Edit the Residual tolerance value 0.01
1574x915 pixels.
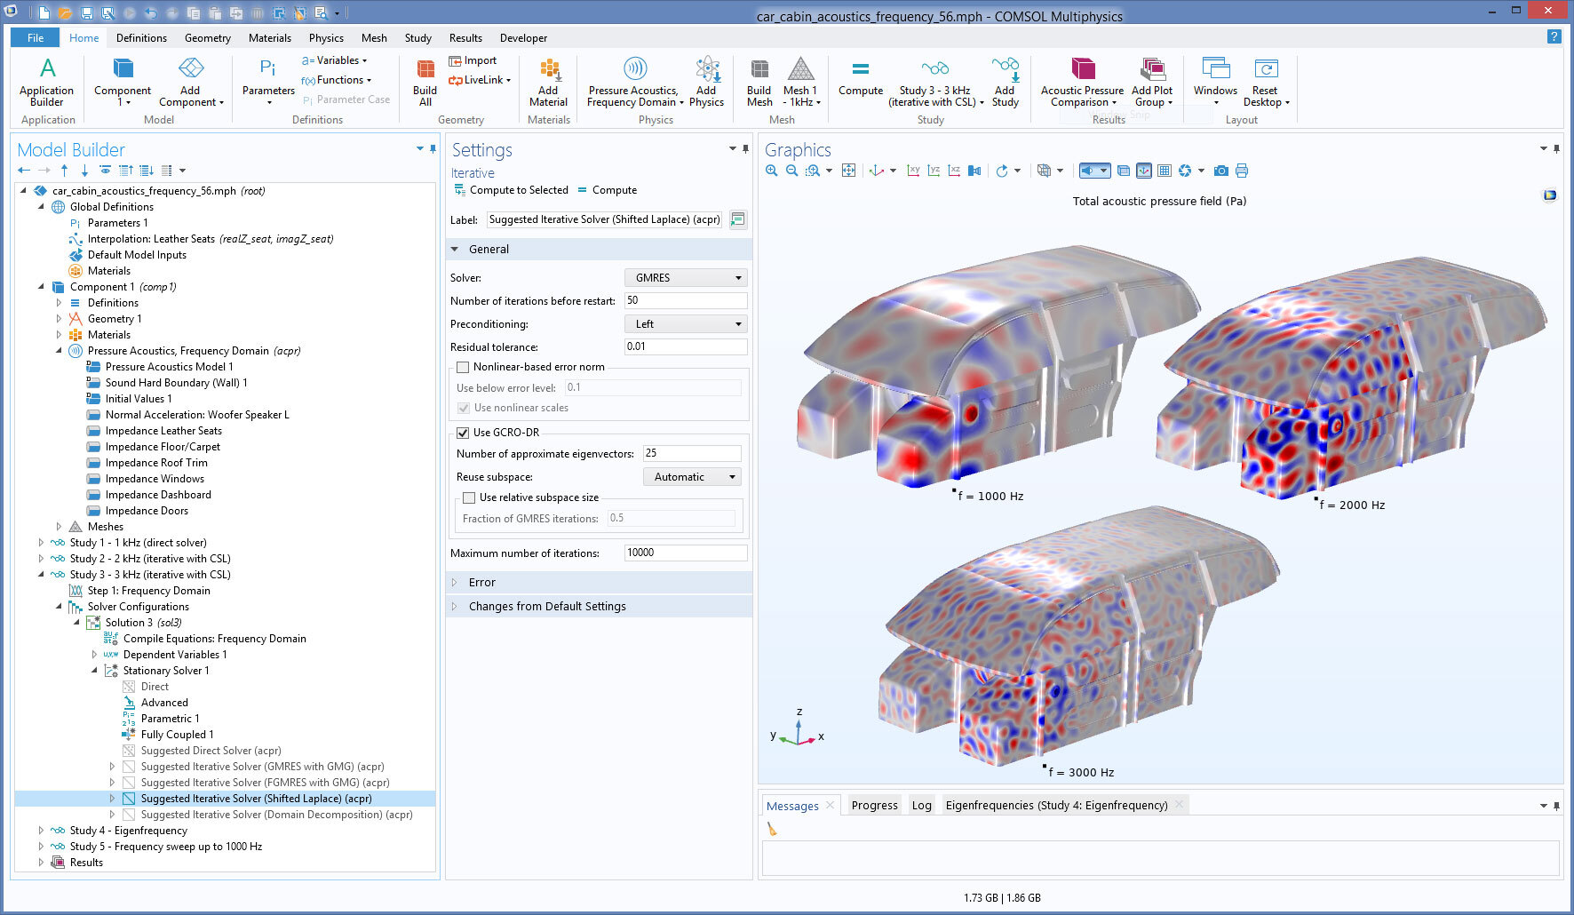684,346
